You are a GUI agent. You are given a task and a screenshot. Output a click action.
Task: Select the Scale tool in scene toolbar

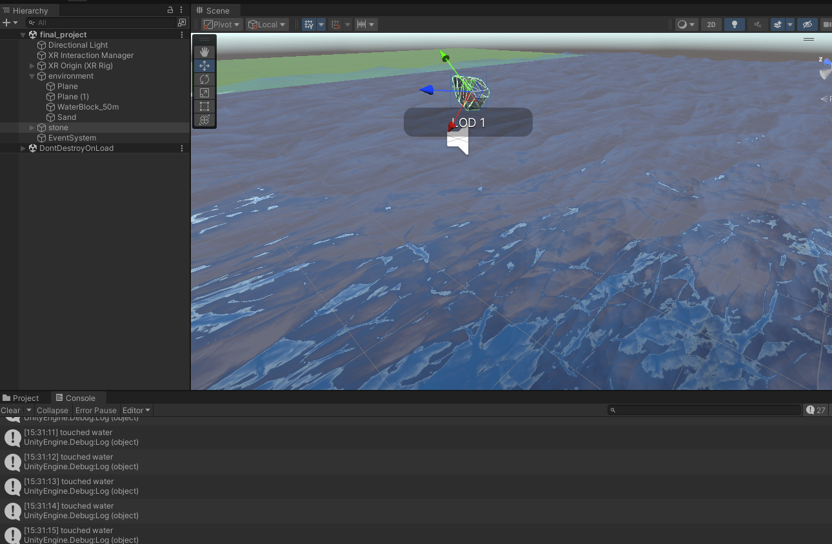[x=204, y=93]
